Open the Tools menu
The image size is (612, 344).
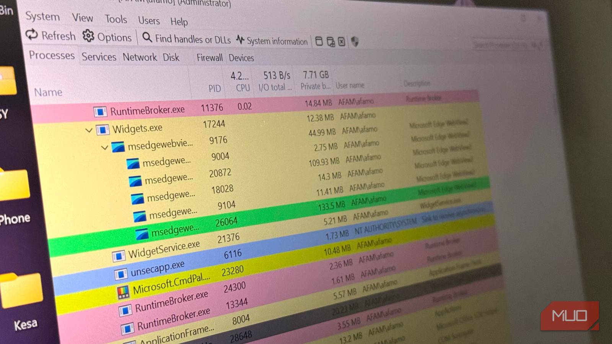116,19
